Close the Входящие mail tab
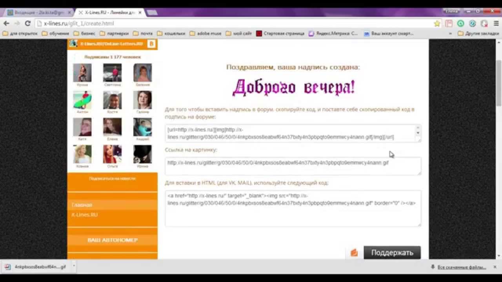Viewport: 502px width, 282px height. pyautogui.click(x=69, y=13)
